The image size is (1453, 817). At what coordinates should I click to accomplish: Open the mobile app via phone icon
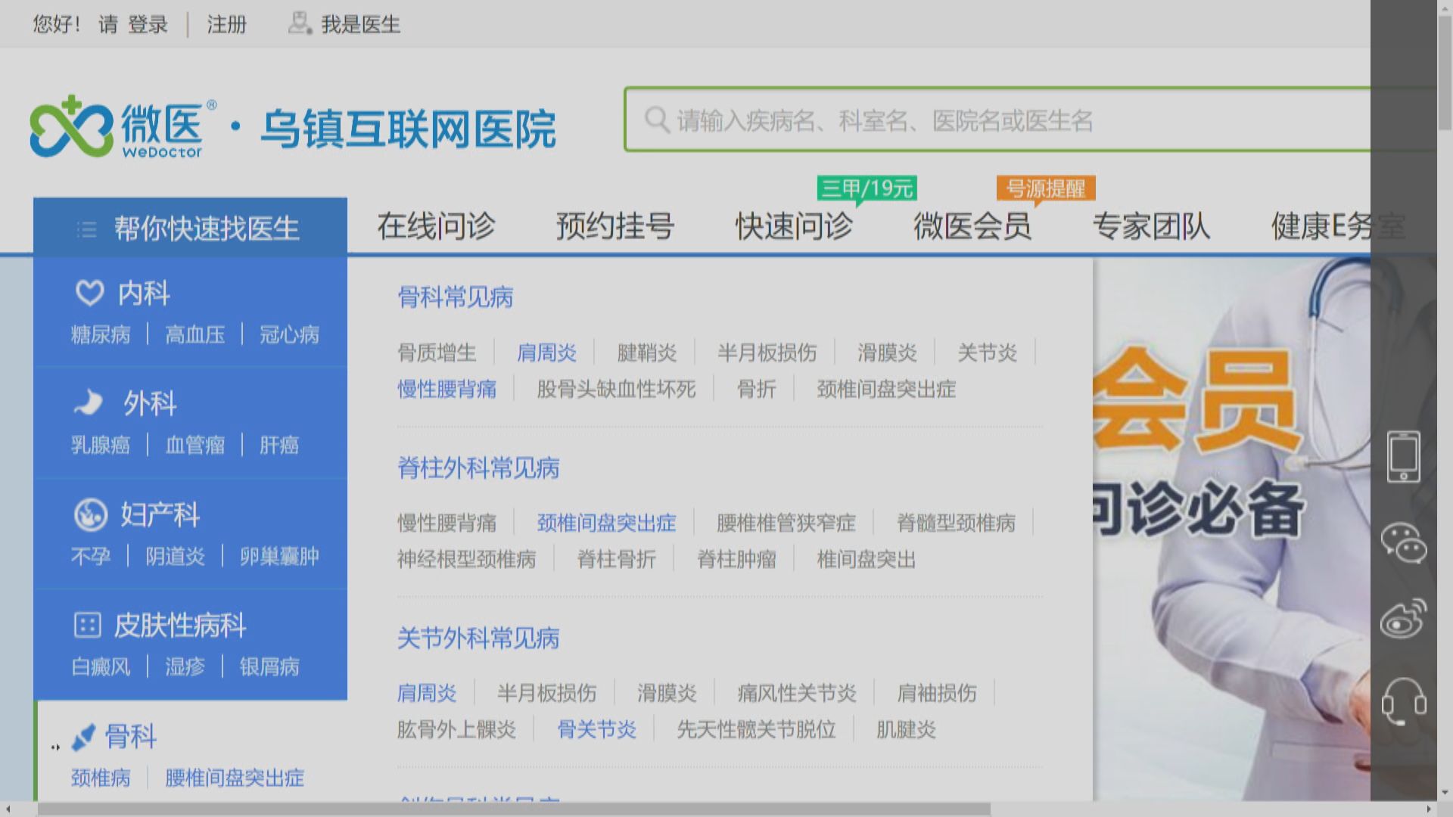point(1405,456)
